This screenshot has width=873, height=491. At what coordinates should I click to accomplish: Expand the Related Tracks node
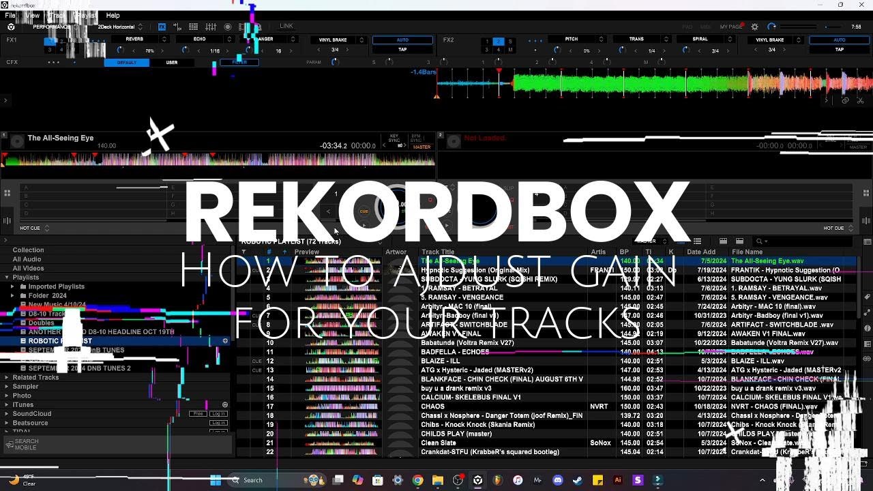(x=7, y=377)
